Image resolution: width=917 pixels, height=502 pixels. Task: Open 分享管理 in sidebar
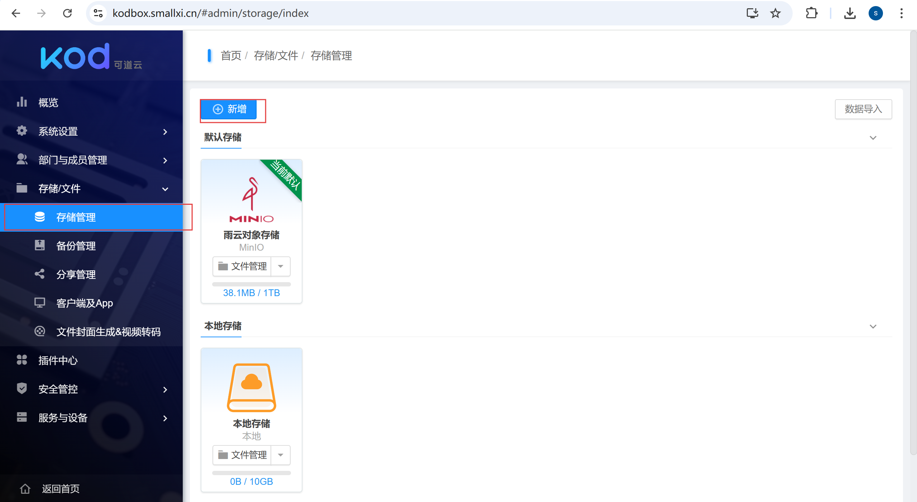point(76,275)
